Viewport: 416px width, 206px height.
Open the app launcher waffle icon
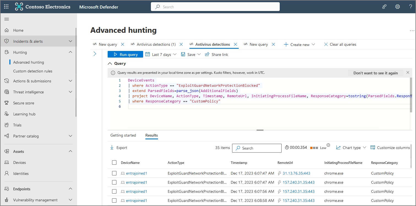(6, 7)
